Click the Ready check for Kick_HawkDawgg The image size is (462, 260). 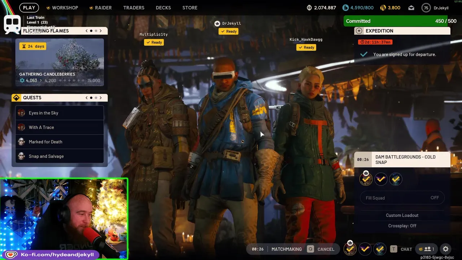point(306,47)
